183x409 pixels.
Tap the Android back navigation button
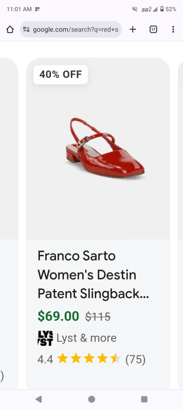(x=38, y=399)
